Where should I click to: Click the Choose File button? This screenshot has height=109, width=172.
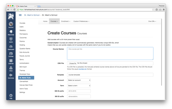[73, 63]
